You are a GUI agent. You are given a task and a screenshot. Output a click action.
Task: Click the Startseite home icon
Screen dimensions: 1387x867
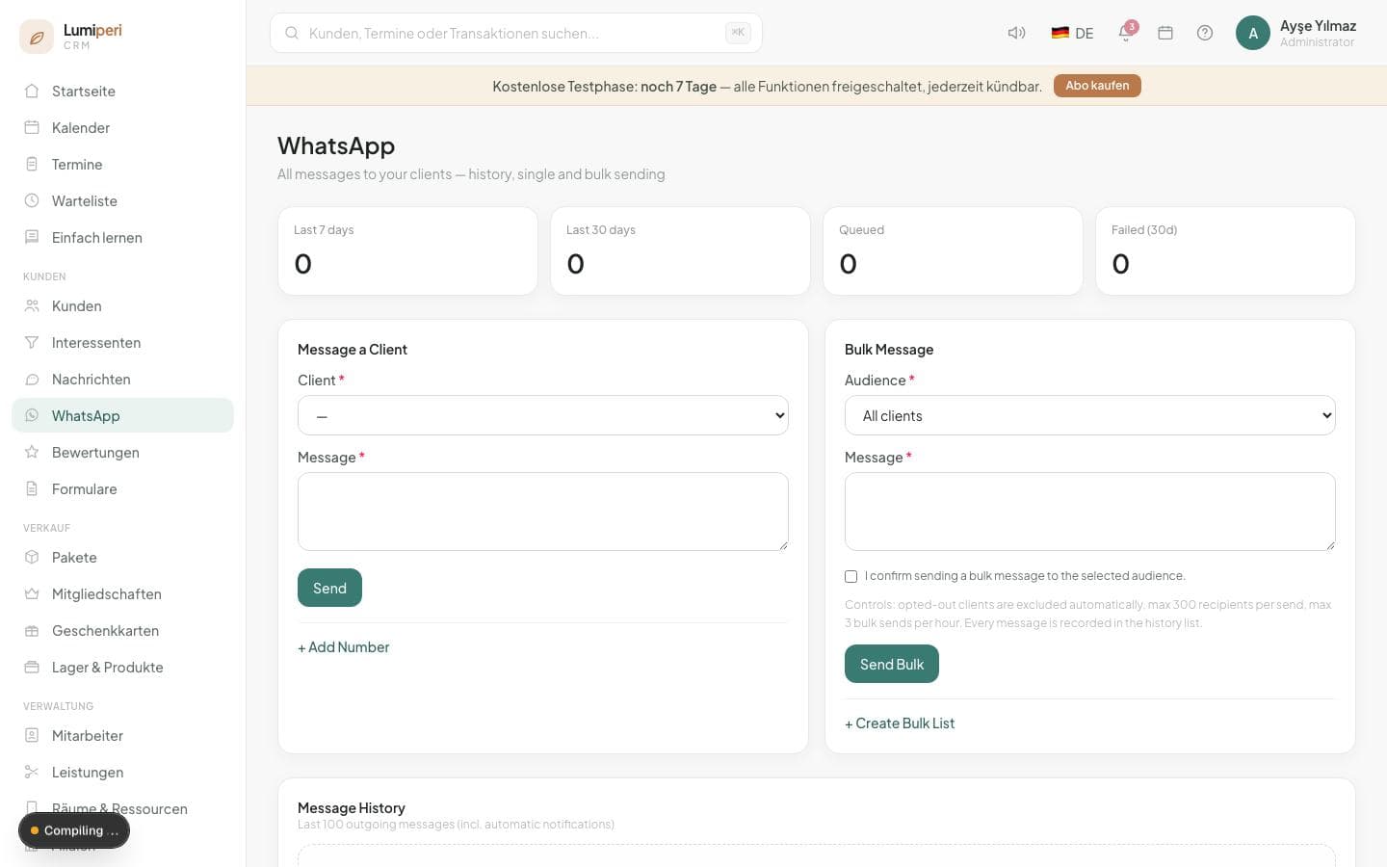click(x=32, y=92)
